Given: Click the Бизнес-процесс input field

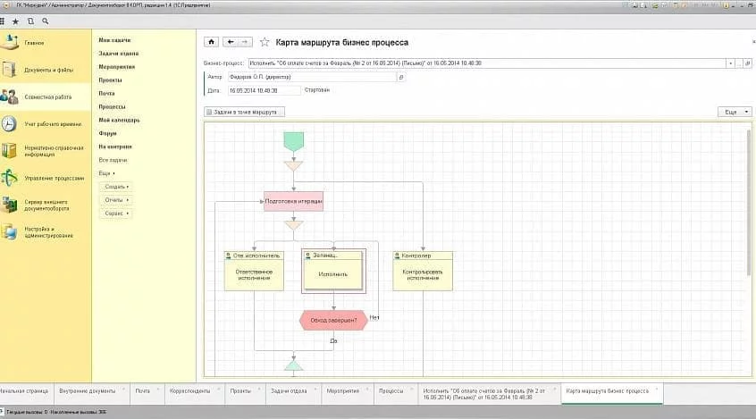Looking at the screenshot, I should 487,63.
